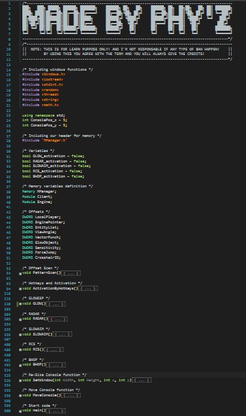Place cursor on #include <iostream> line
This screenshot has width=246, height=416.
pyautogui.click(x=43, y=79)
